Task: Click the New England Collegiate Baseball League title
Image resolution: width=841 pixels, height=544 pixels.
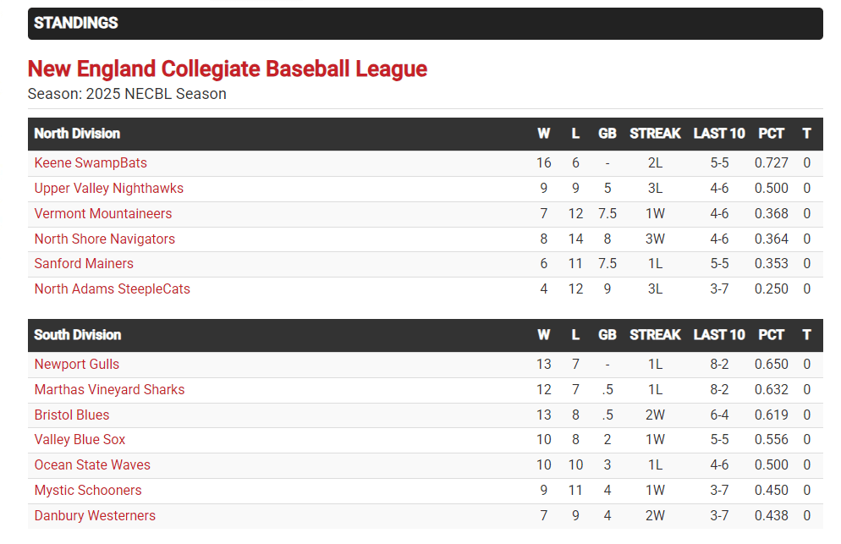Action: point(228,69)
